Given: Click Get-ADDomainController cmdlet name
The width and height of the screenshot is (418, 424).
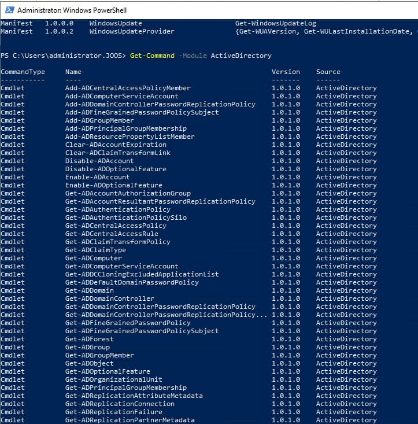Looking at the screenshot, I should point(110,299).
